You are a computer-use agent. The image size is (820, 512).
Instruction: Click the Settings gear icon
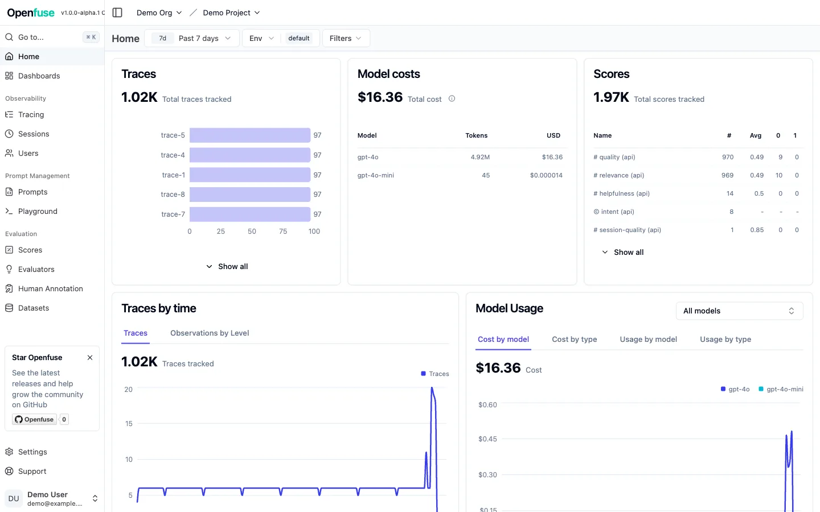click(x=9, y=452)
